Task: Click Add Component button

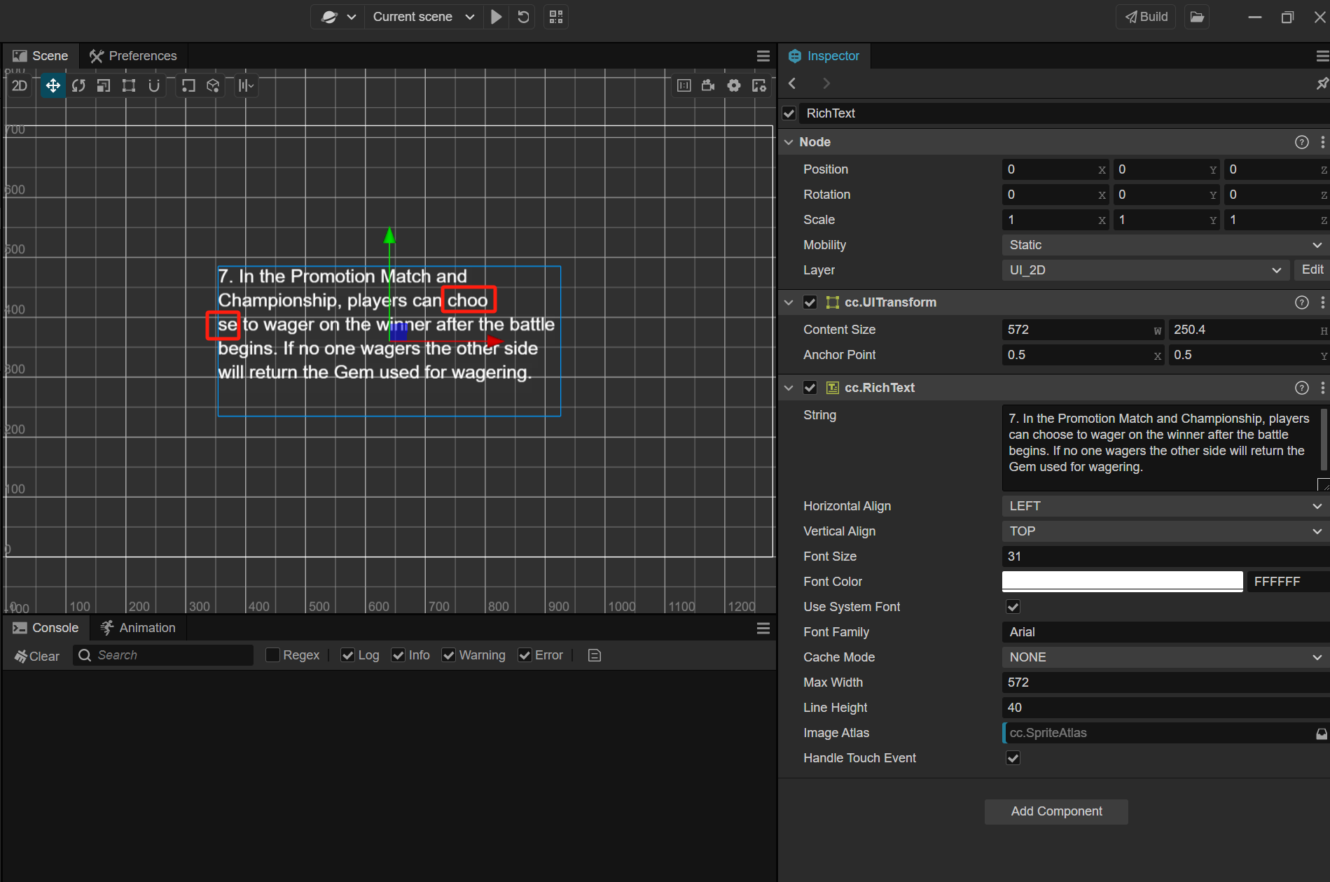Action: (1056, 811)
